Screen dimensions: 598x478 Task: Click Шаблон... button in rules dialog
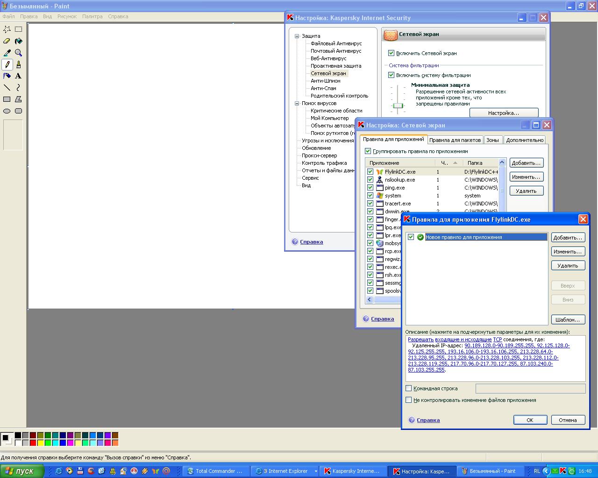[x=568, y=320]
